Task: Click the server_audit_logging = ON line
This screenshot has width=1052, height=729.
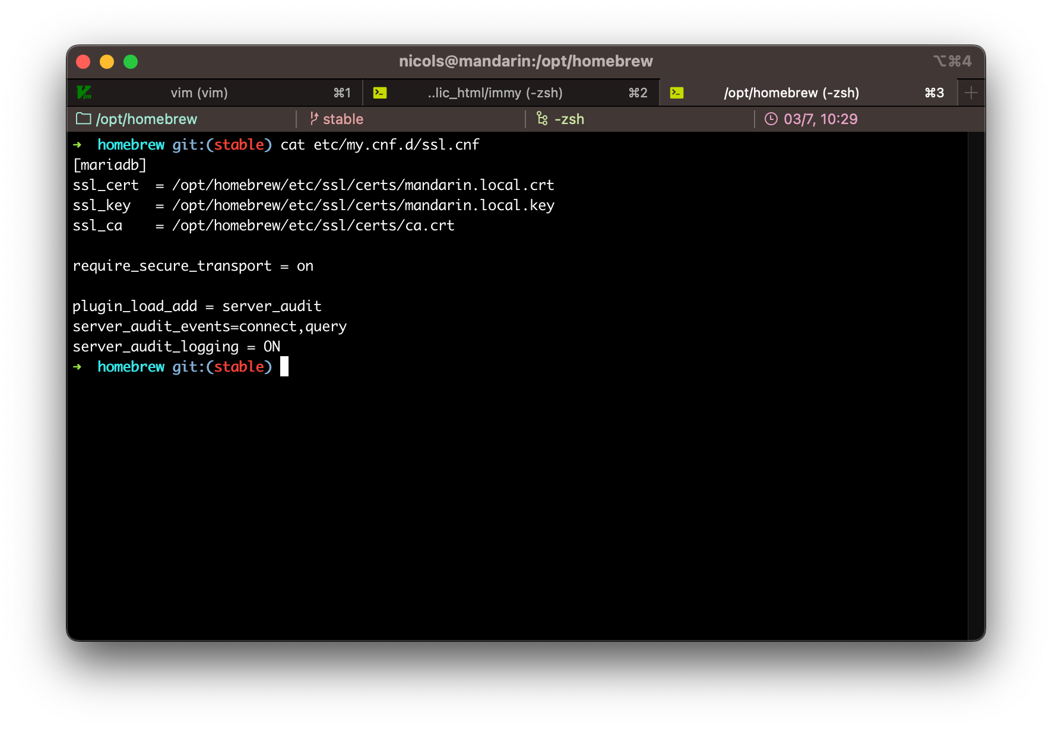Action: [176, 347]
